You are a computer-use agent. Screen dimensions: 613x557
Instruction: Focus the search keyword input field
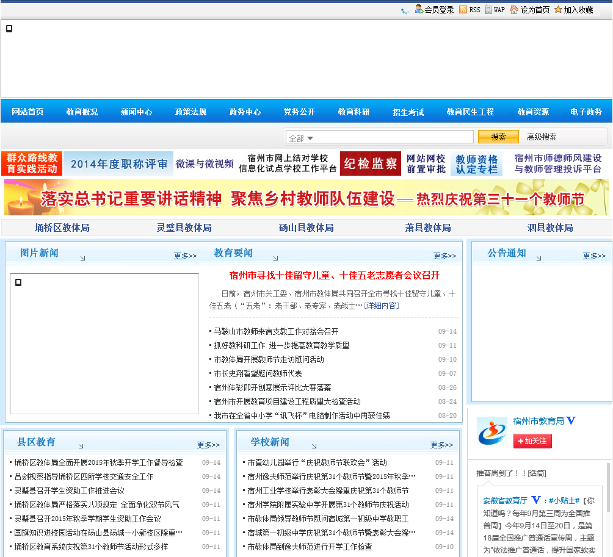pos(379,137)
